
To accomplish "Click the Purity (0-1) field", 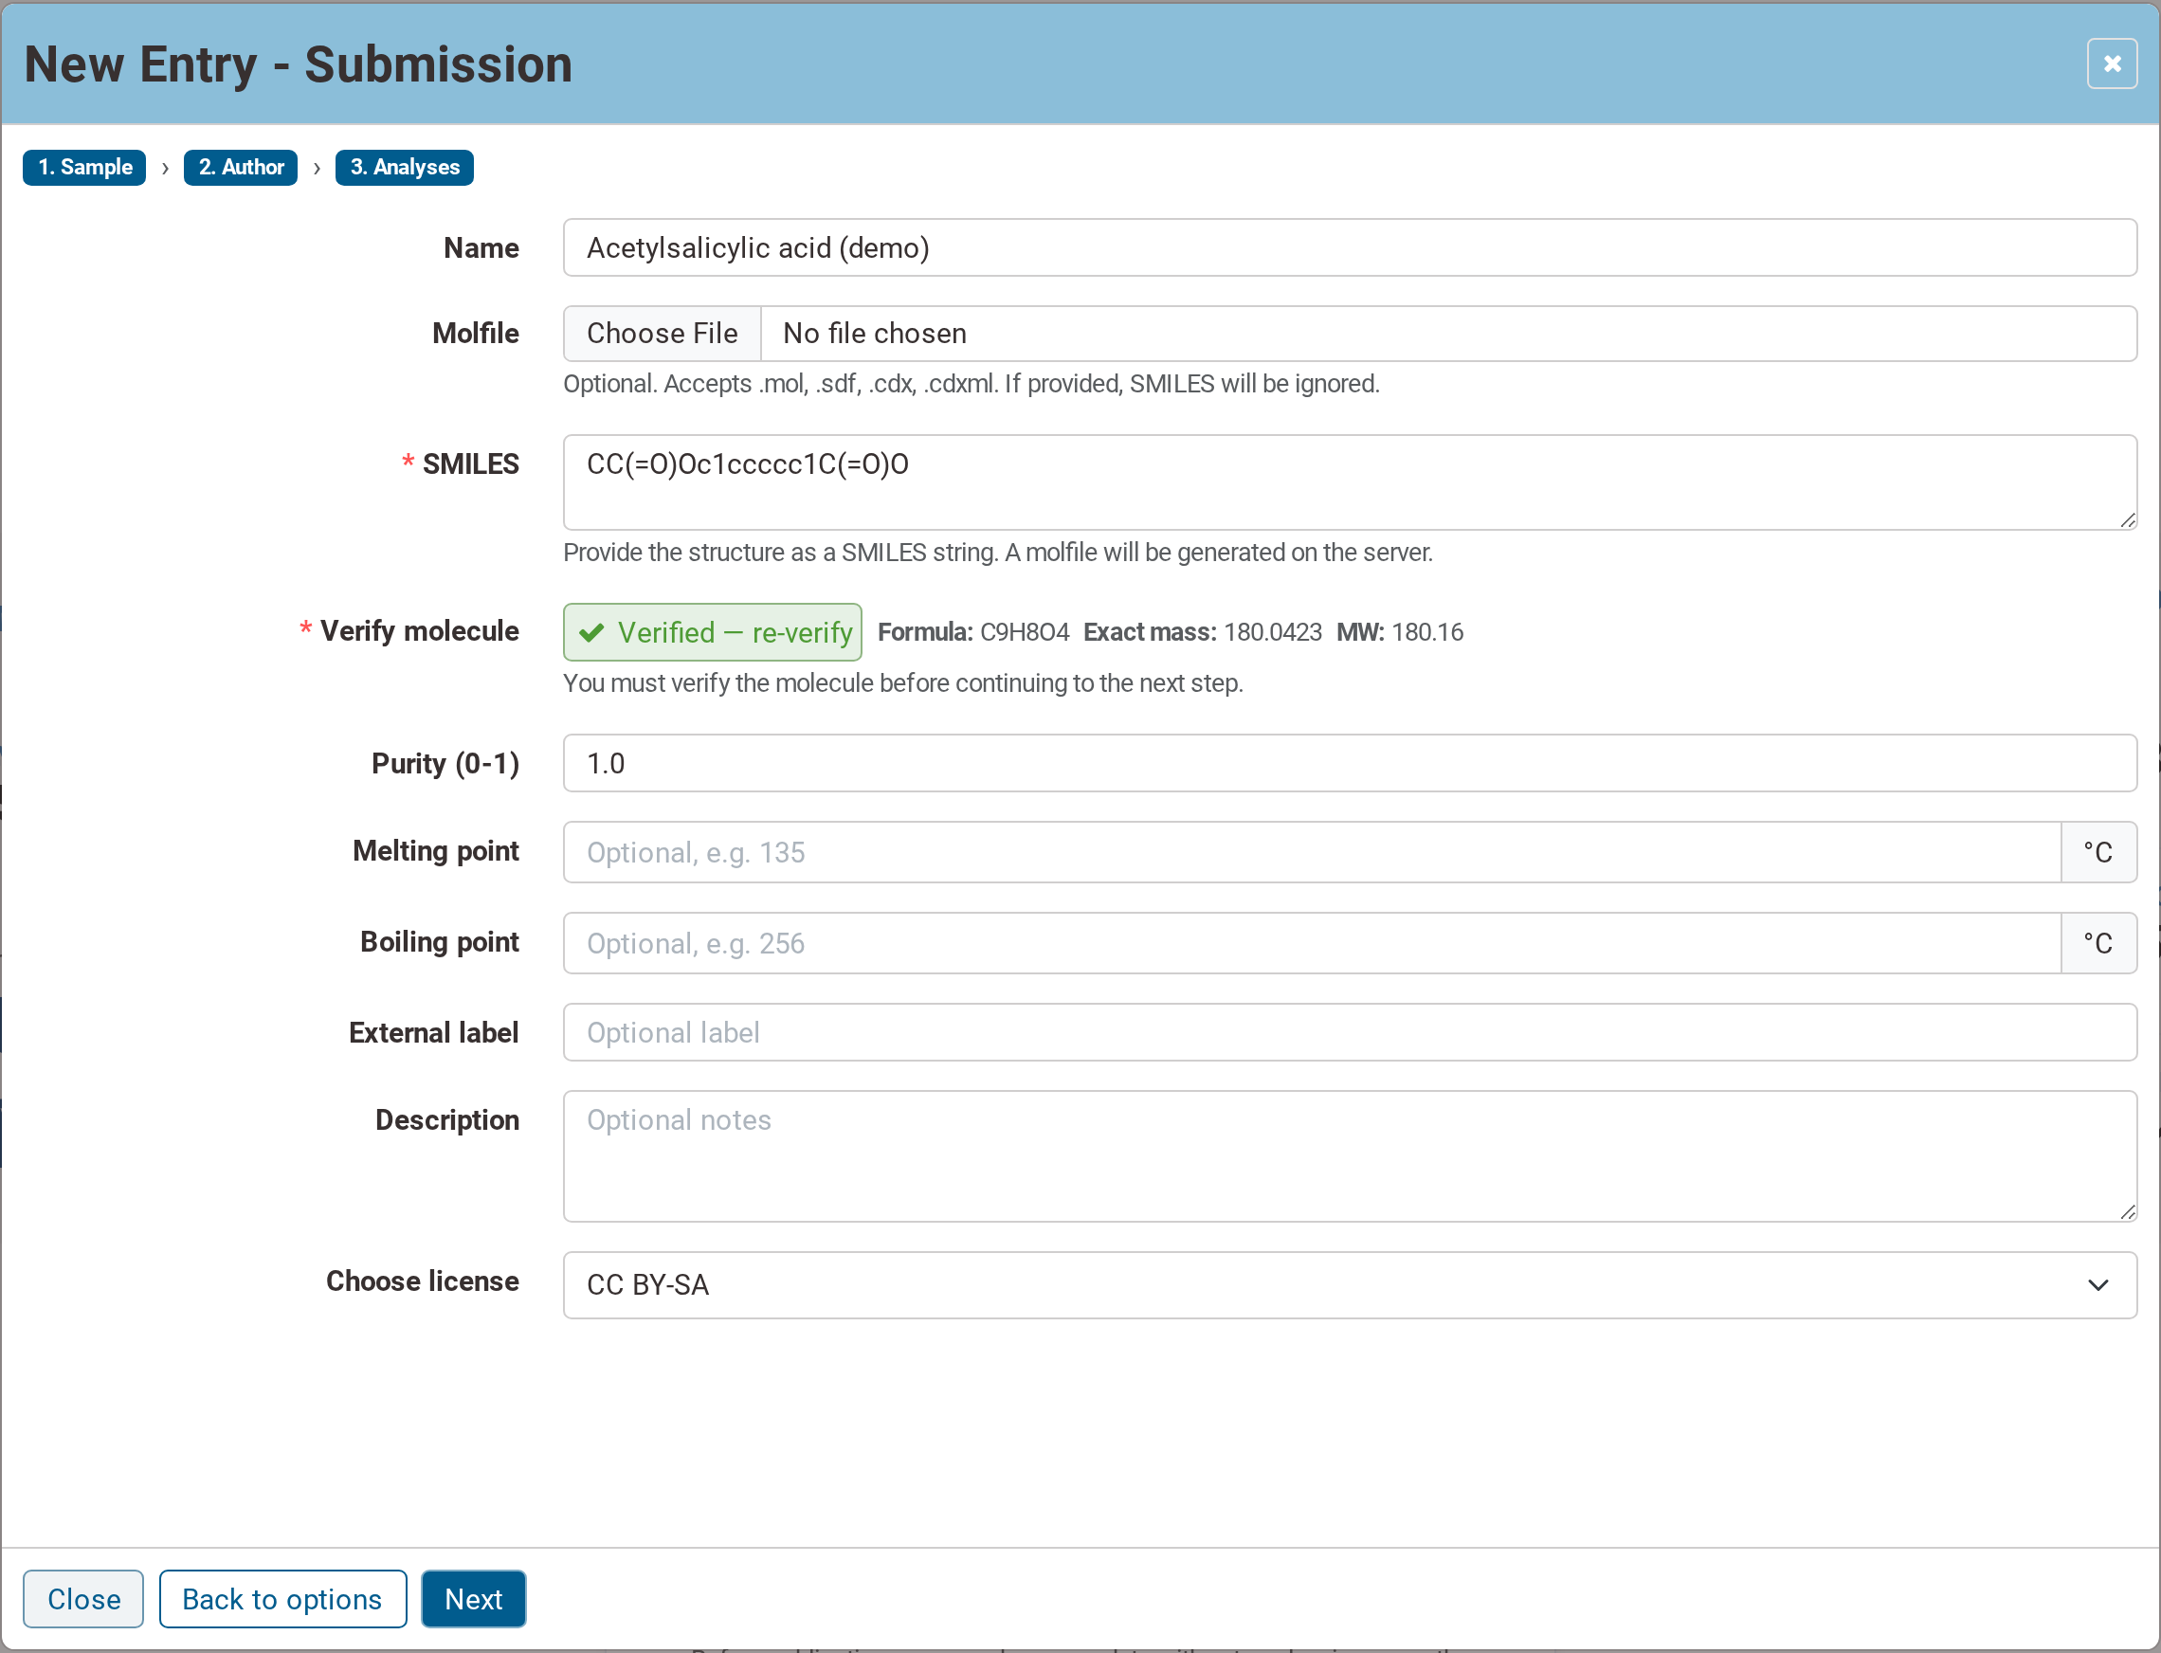I will (1349, 764).
